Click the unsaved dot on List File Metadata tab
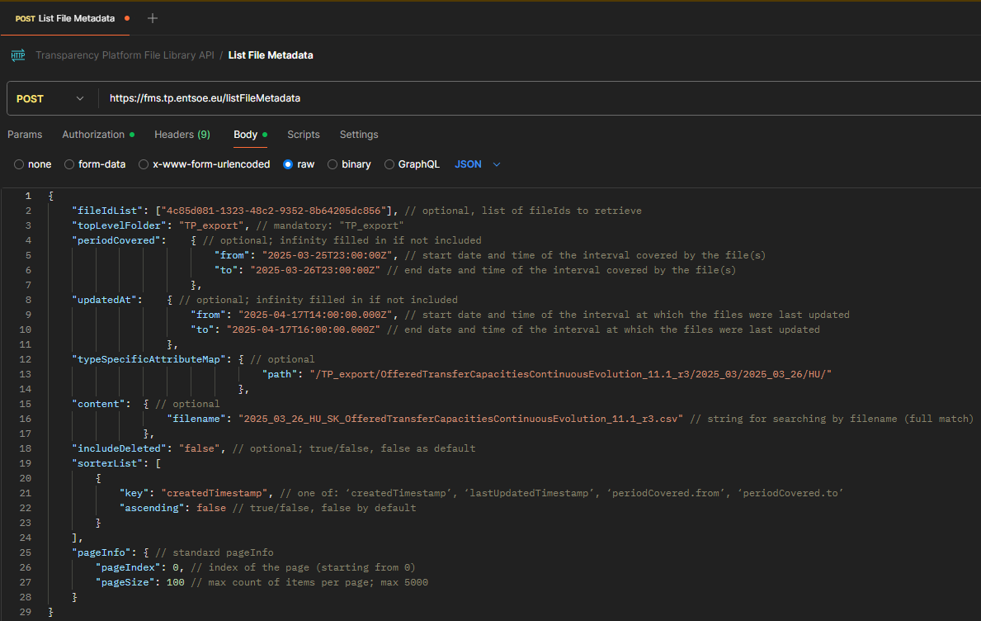 126,18
